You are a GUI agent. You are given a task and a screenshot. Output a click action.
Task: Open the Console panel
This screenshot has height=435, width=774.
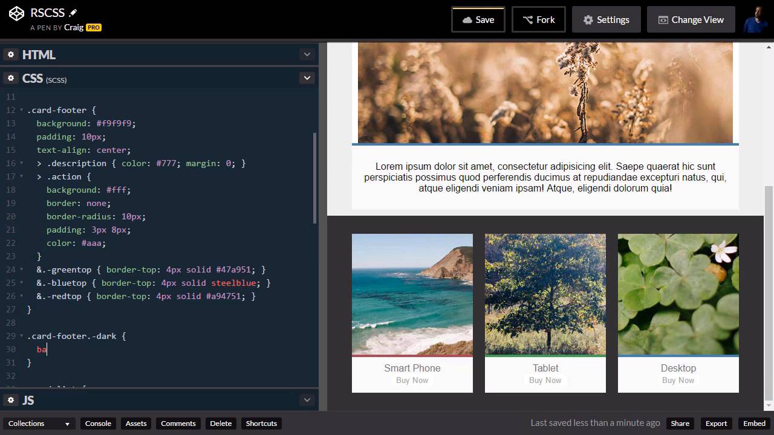(98, 424)
